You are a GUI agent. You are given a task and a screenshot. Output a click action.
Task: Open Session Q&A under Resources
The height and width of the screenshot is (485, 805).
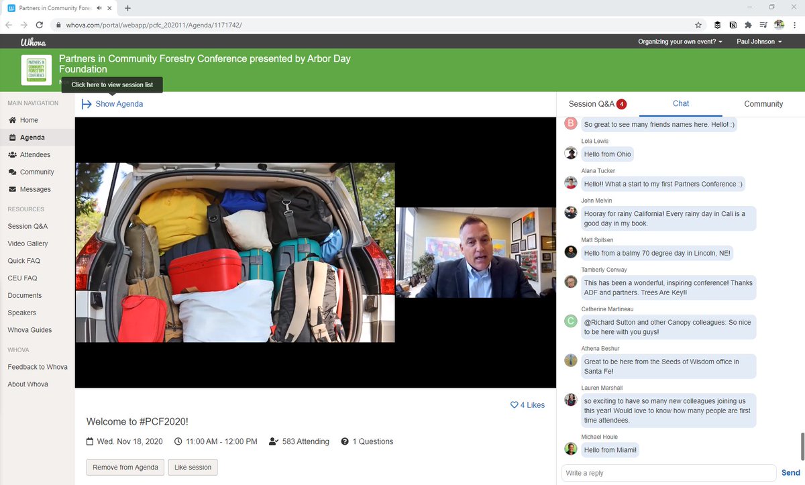coord(28,226)
